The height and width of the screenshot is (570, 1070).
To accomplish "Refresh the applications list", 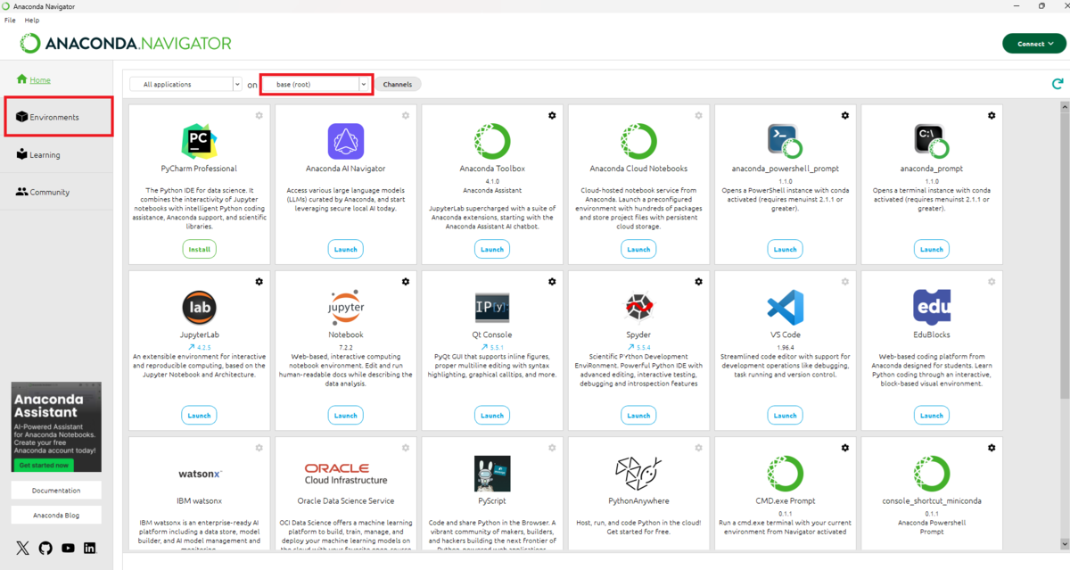I will coord(1058,84).
